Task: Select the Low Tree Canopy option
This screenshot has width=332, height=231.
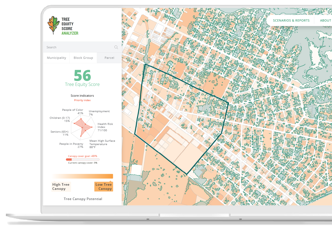Action: (104, 187)
